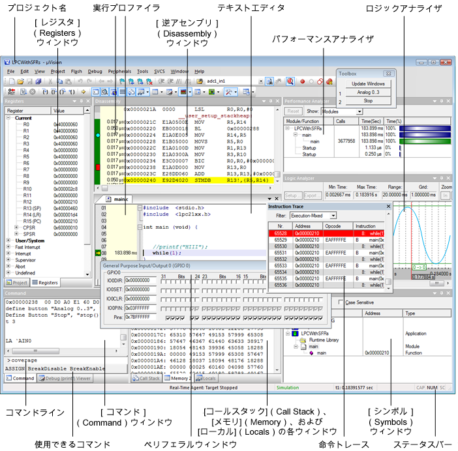458x451 pixels.
Task: Click the Kill All Breakpoints icon
Action: [329, 81]
